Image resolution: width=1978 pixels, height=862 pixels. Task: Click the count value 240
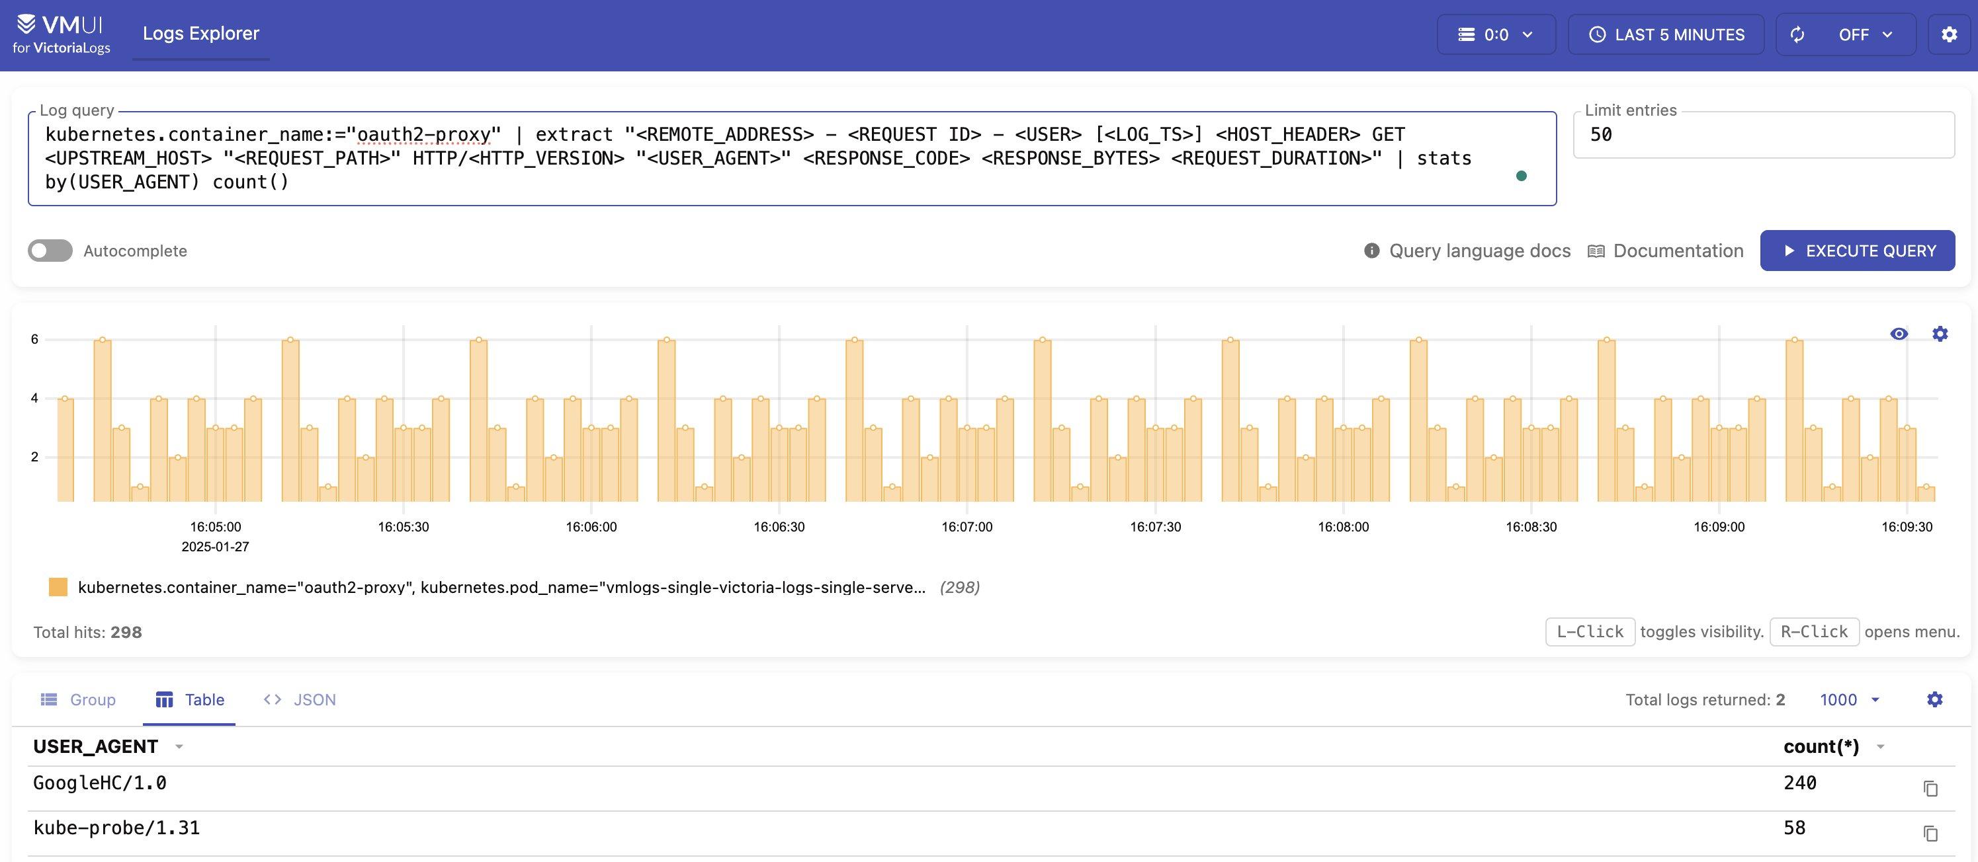1800,783
